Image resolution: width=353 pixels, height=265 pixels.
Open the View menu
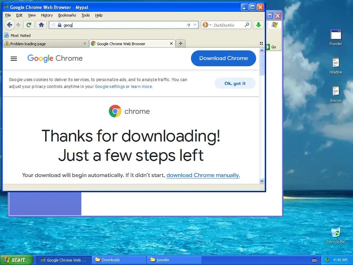point(32,15)
